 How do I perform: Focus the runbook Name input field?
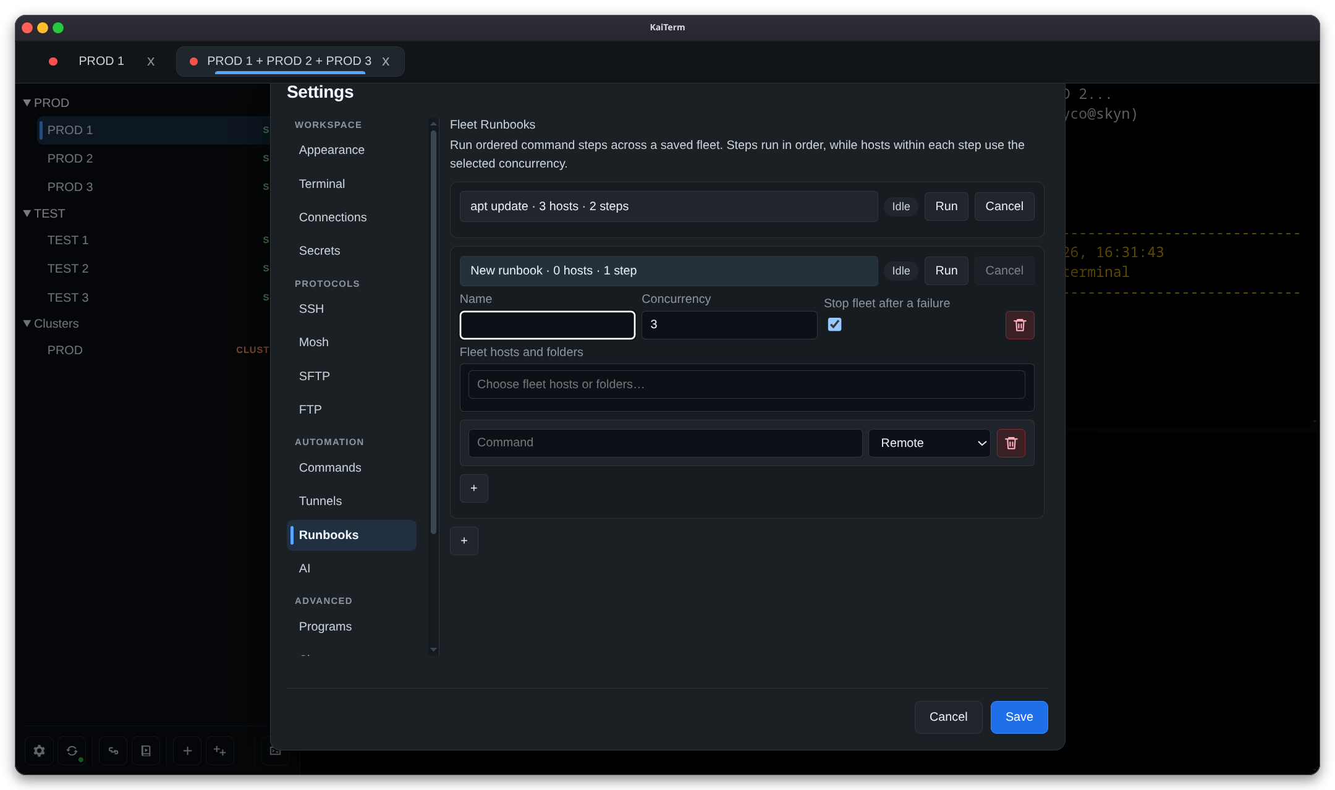click(547, 325)
